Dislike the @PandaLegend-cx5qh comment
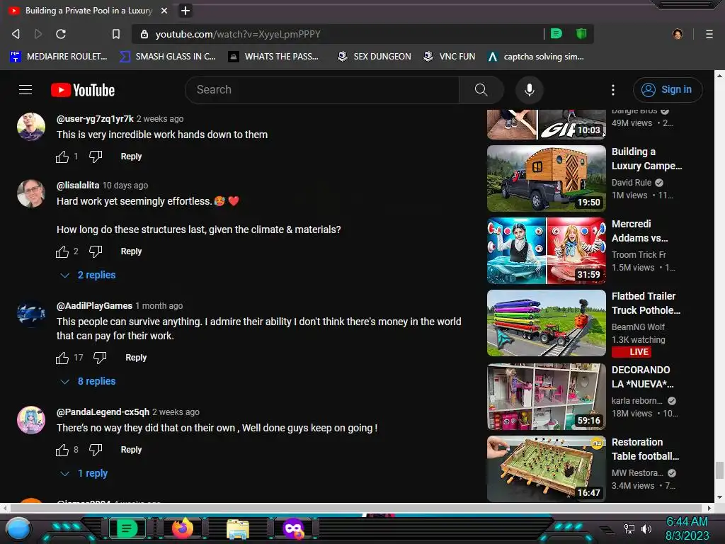725x544 pixels. point(96,450)
